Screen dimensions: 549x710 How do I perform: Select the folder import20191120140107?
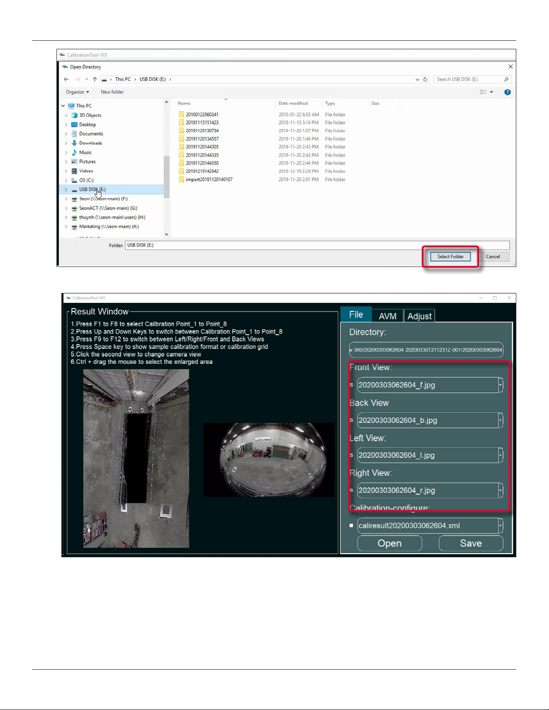pos(209,180)
